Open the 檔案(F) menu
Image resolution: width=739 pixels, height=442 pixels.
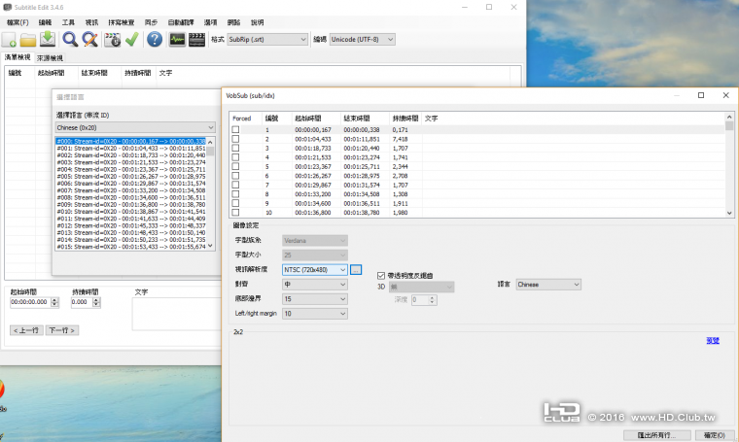pos(18,20)
